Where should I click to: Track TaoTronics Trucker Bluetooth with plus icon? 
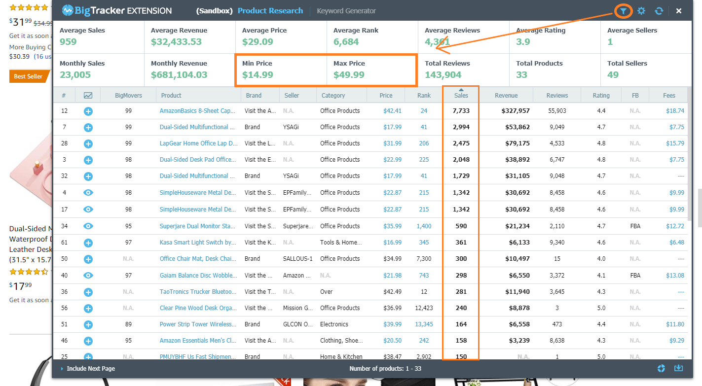coord(88,292)
